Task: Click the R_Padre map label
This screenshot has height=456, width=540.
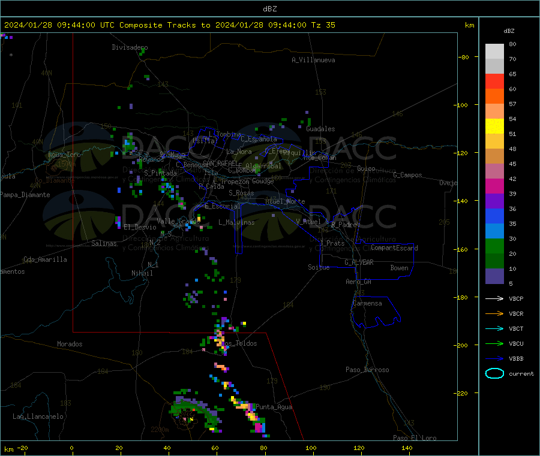Action: click(x=344, y=225)
